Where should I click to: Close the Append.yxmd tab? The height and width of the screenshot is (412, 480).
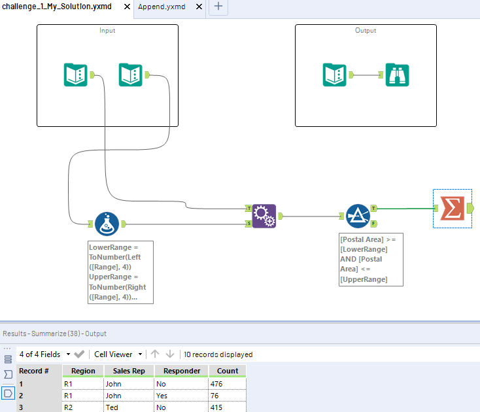[x=199, y=7]
